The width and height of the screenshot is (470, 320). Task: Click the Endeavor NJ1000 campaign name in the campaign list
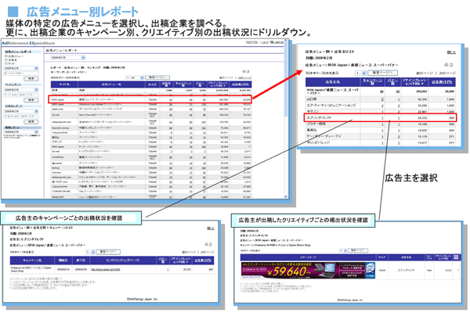[x=31, y=269]
